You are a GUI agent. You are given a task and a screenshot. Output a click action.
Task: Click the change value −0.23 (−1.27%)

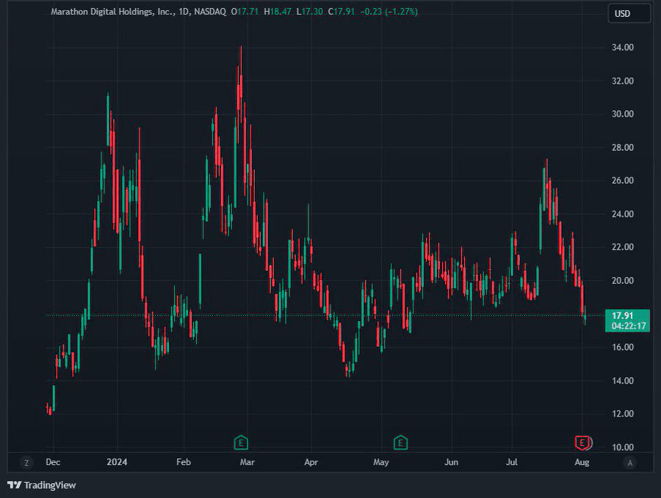click(389, 12)
